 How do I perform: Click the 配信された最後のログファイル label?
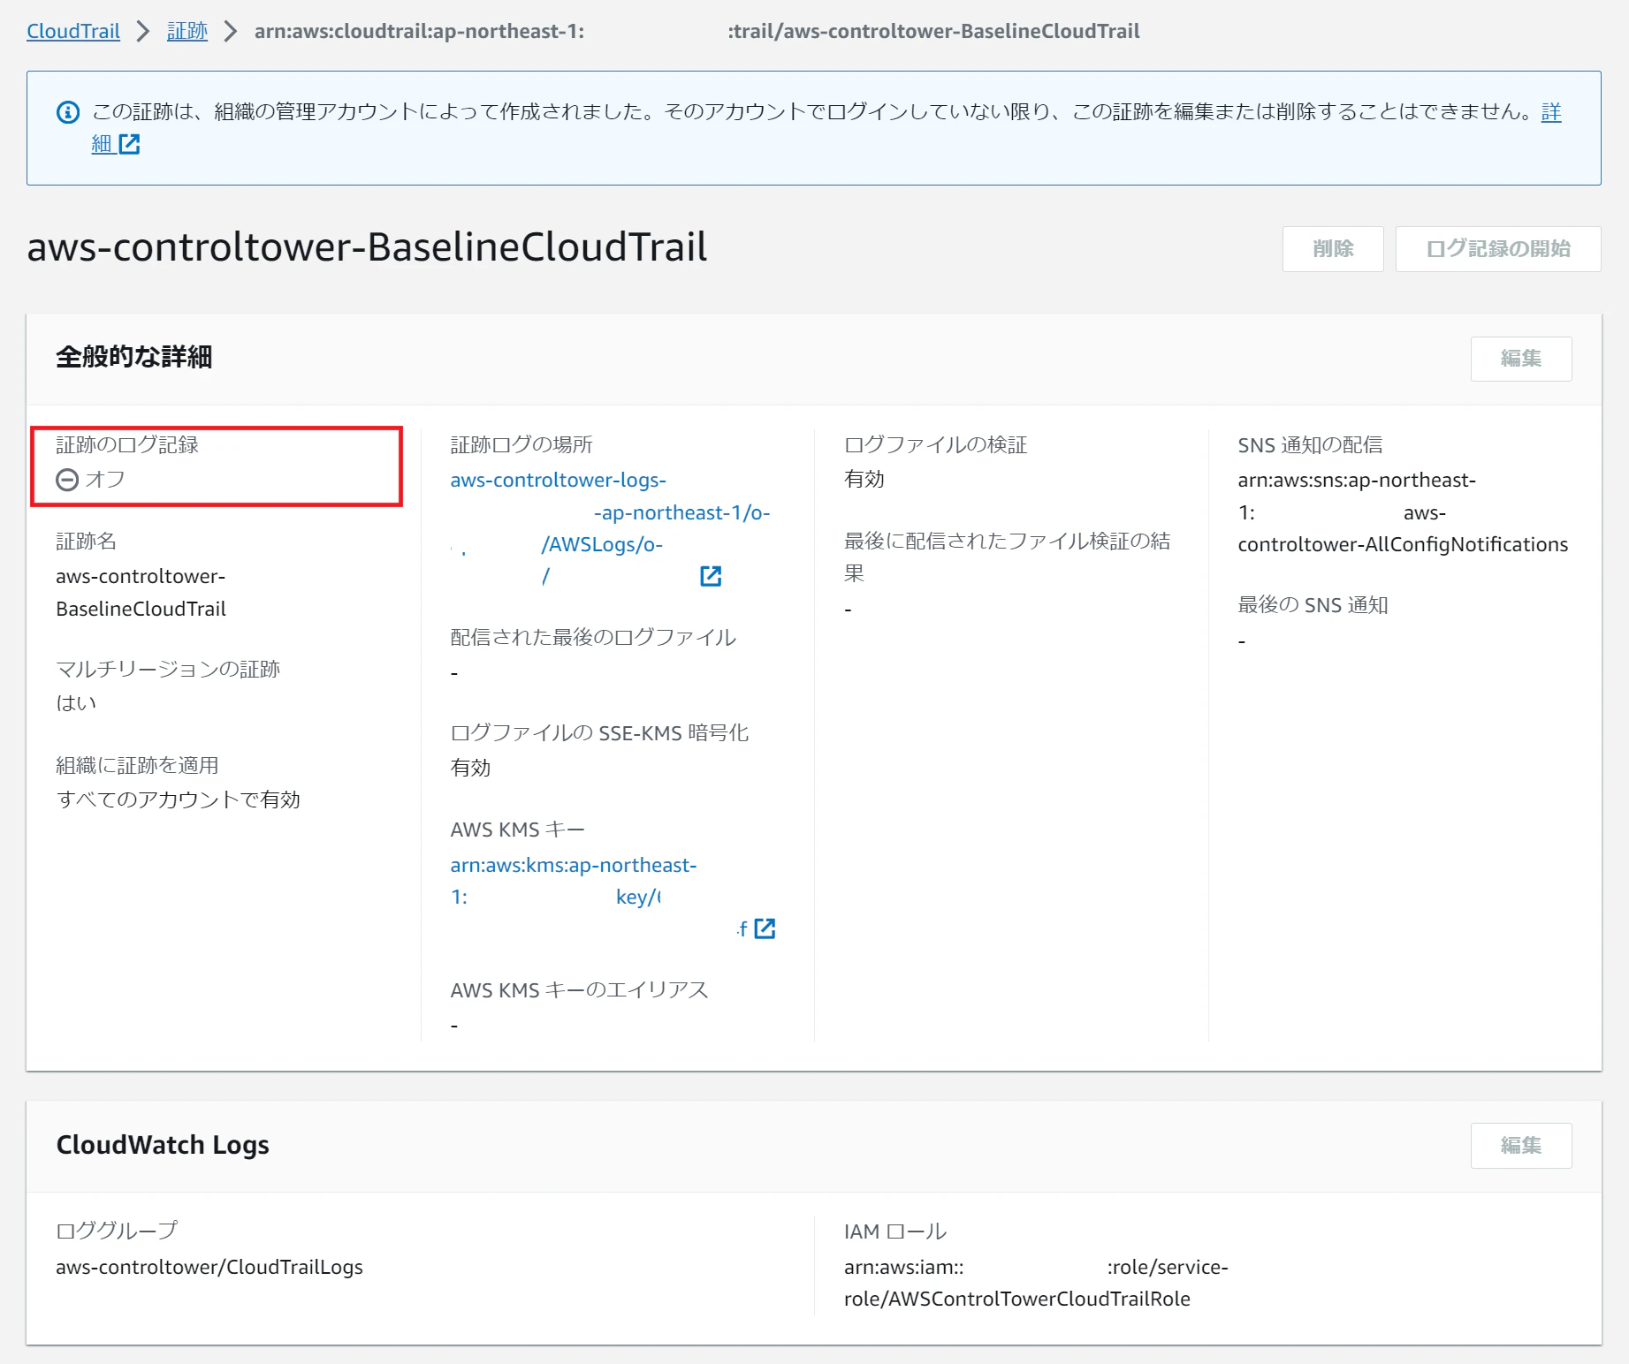tap(593, 637)
